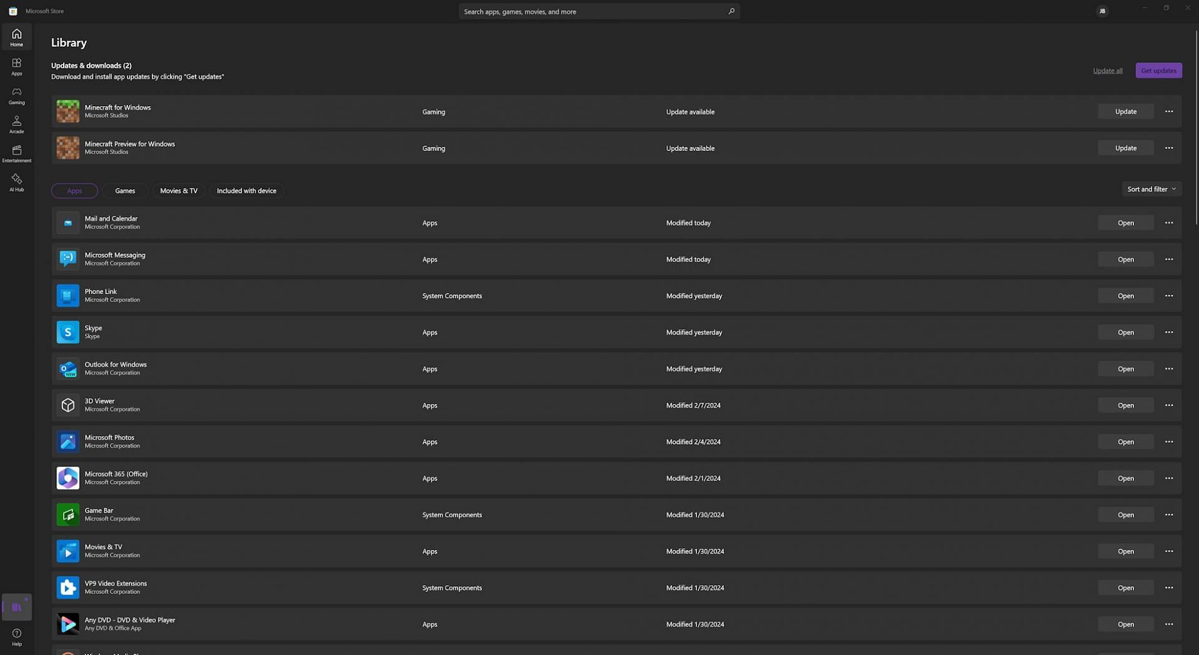Open more options for Minecraft for Windows
The height and width of the screenshot is (655, 1199).
pyautogui.click(x=1168, y=112)
